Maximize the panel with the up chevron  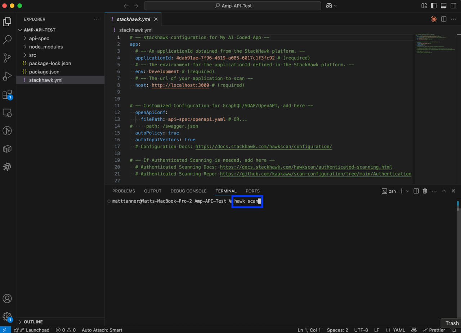[444, 191]
